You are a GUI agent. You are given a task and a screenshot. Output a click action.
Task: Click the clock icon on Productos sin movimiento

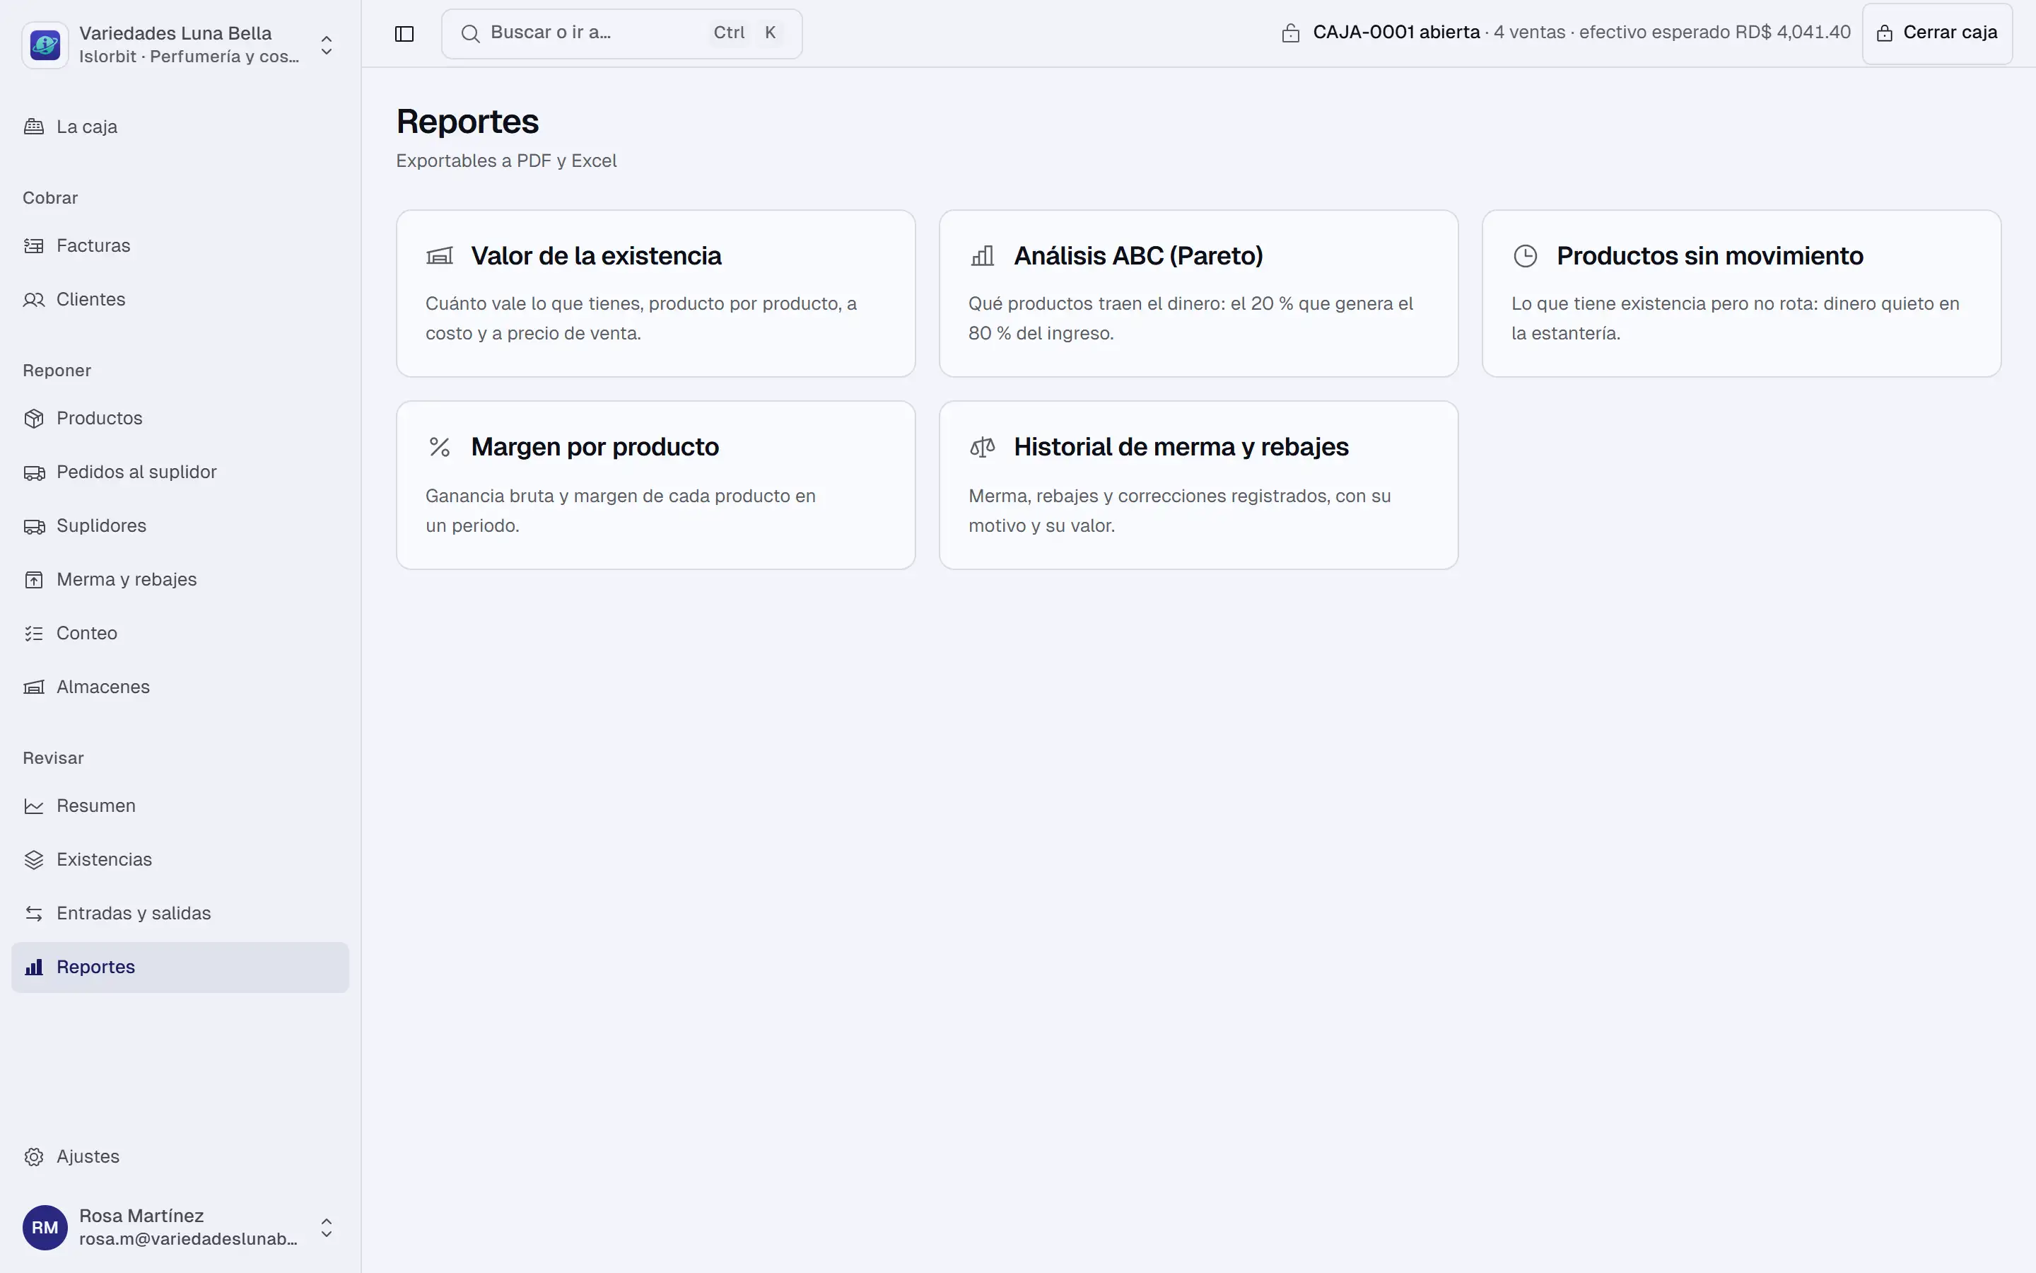pyautogui.click(x=1526, y=256)
